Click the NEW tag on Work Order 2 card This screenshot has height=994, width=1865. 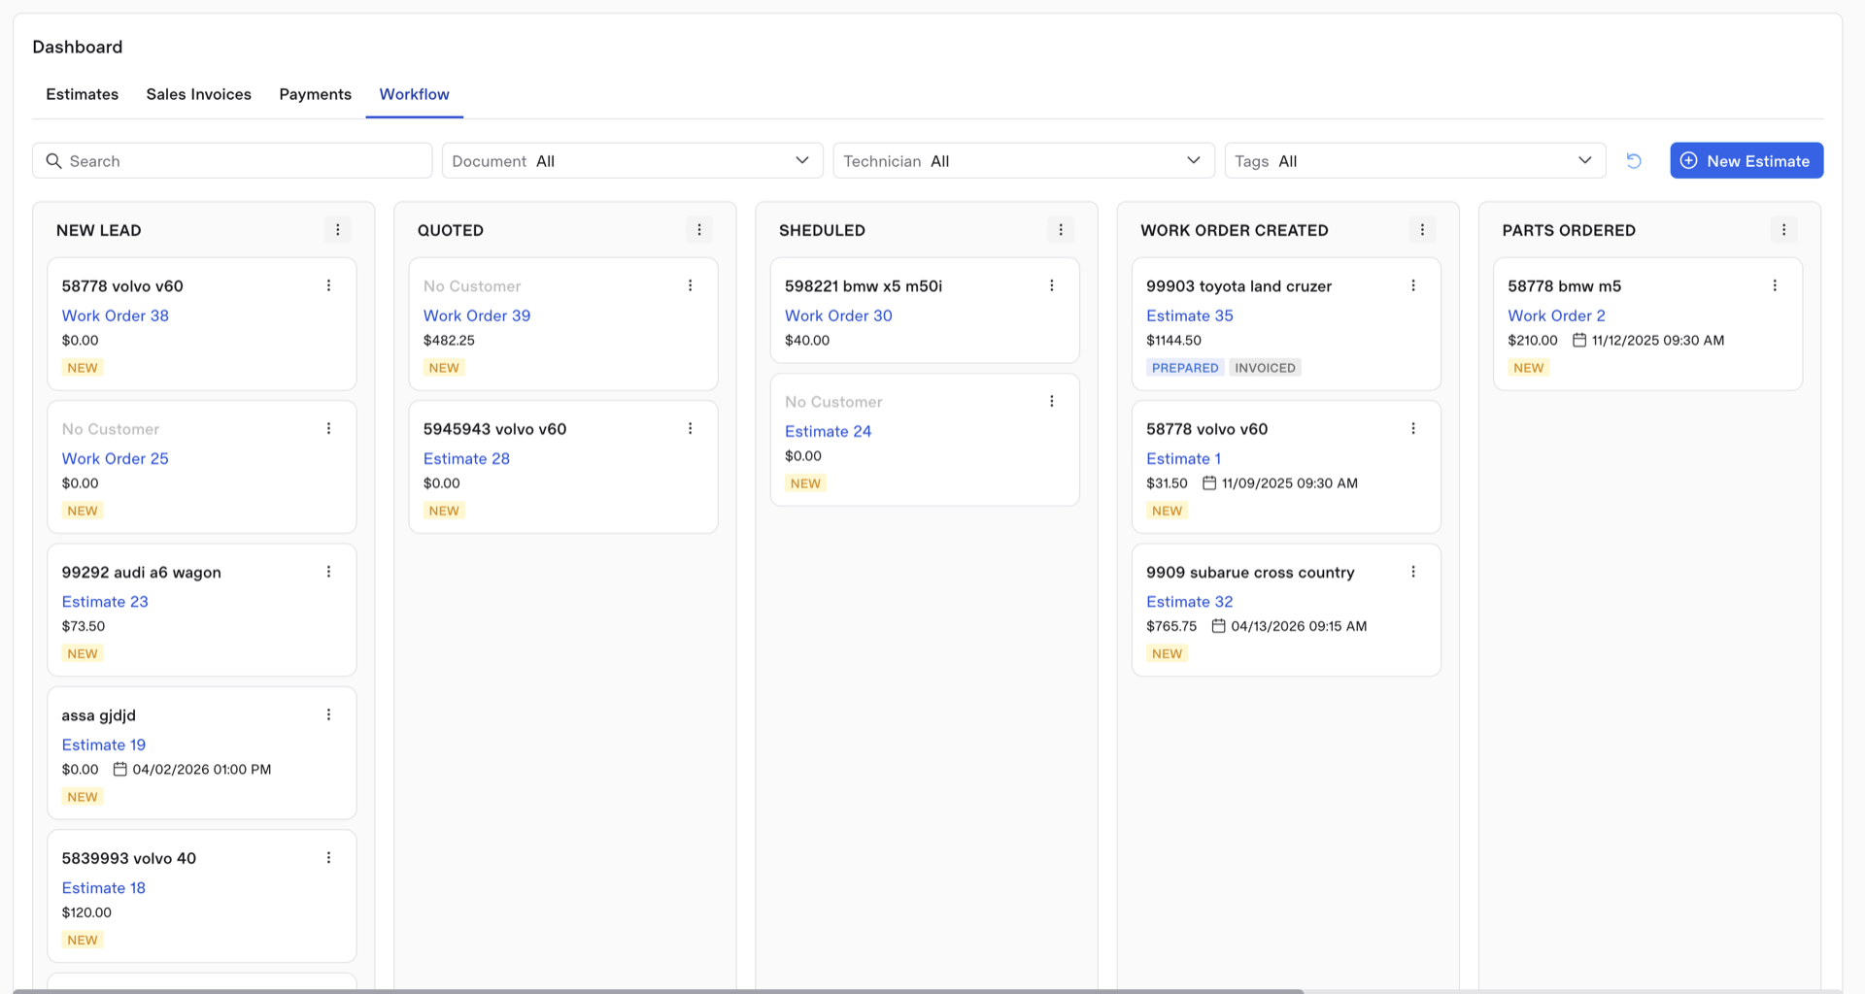pos(1528,368)
